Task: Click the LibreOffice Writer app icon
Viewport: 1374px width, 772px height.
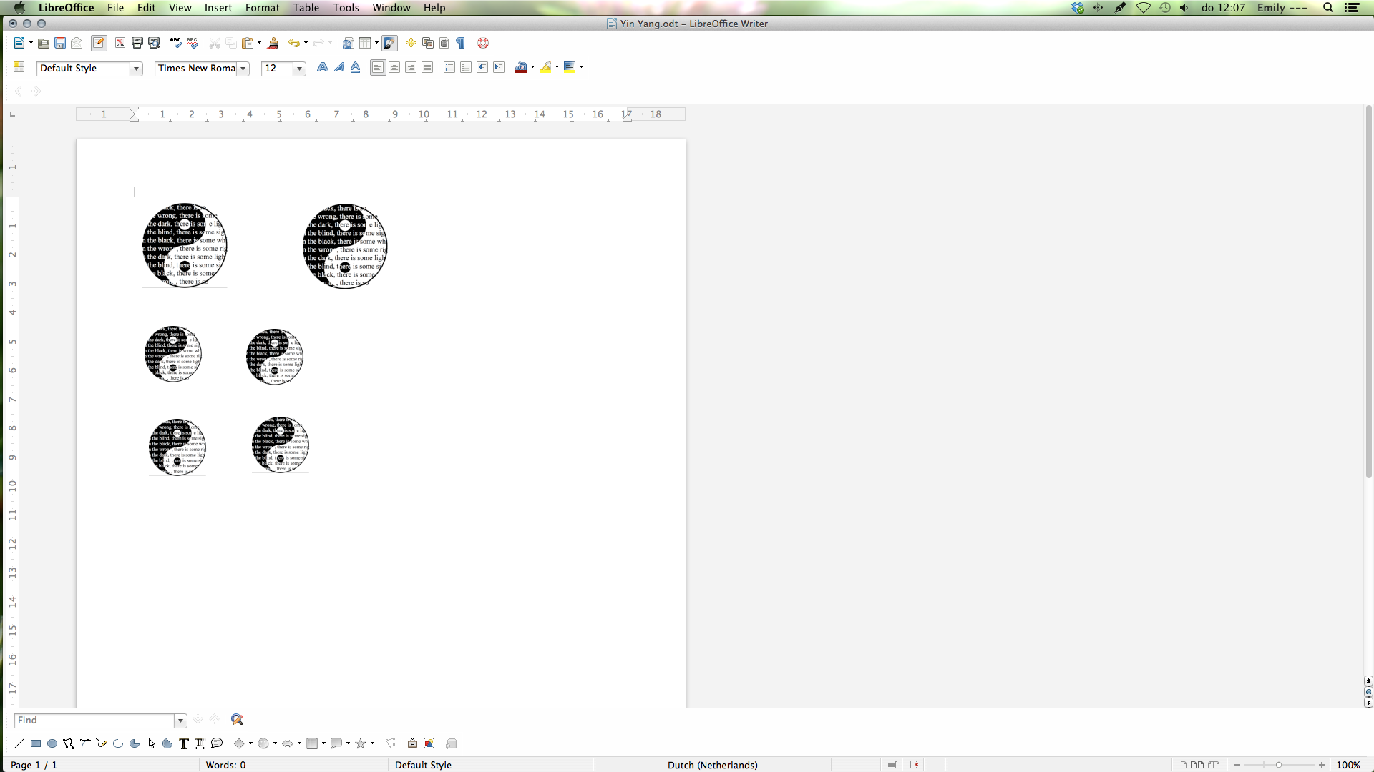Action: click(609, 24)
